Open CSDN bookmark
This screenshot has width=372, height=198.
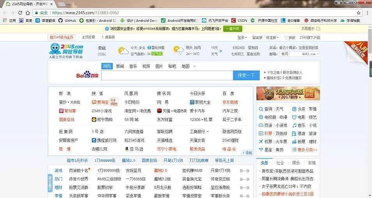pos(239,21)
